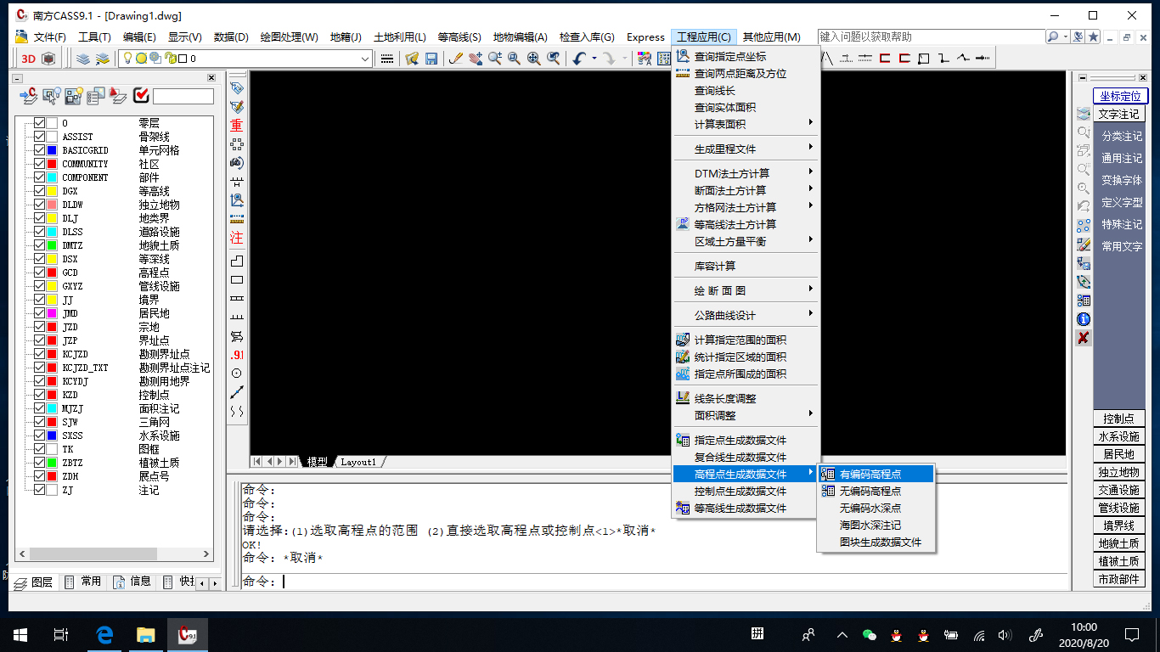Image resolution: width=1160 pixels, height=652 pixels.
Task: Toggle the KZD layer checkbox
Action: coord(39,395)
